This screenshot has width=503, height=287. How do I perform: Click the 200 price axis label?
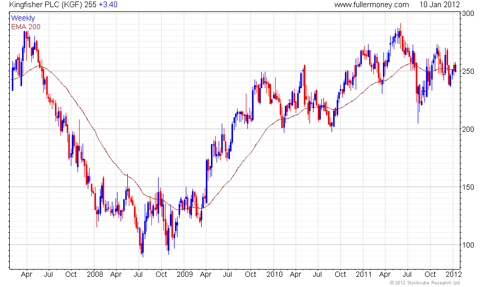pos(468,129)
